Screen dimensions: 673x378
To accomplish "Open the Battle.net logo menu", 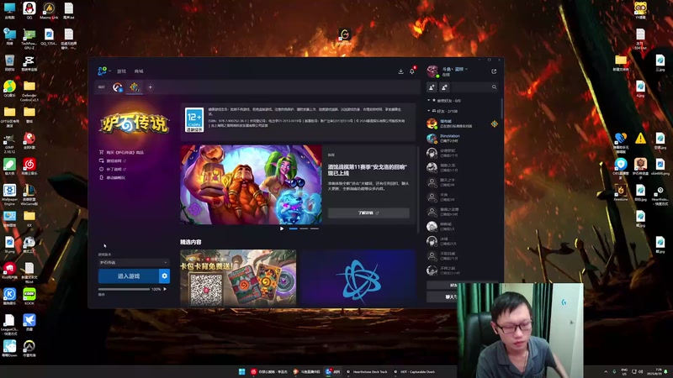I will click(x=103, y=71).
